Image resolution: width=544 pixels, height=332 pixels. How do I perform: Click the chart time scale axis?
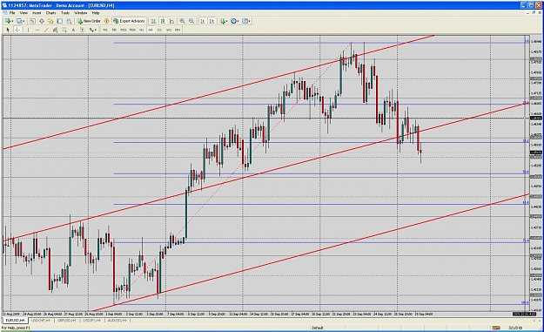265,314
